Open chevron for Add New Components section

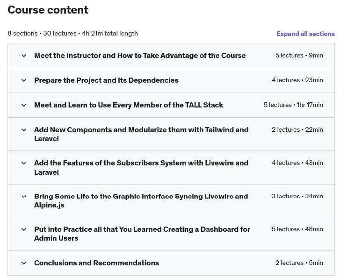[24, 130]
